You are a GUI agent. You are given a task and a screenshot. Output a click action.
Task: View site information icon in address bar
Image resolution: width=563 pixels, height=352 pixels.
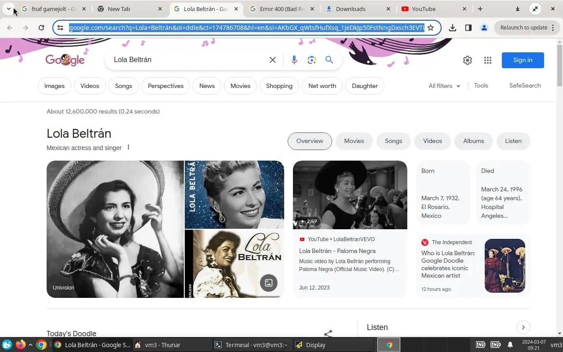[x=61, y=28]
